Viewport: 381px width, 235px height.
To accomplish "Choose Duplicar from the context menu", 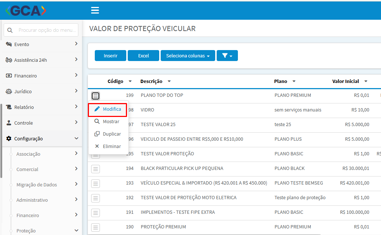I will pos(108,134).
